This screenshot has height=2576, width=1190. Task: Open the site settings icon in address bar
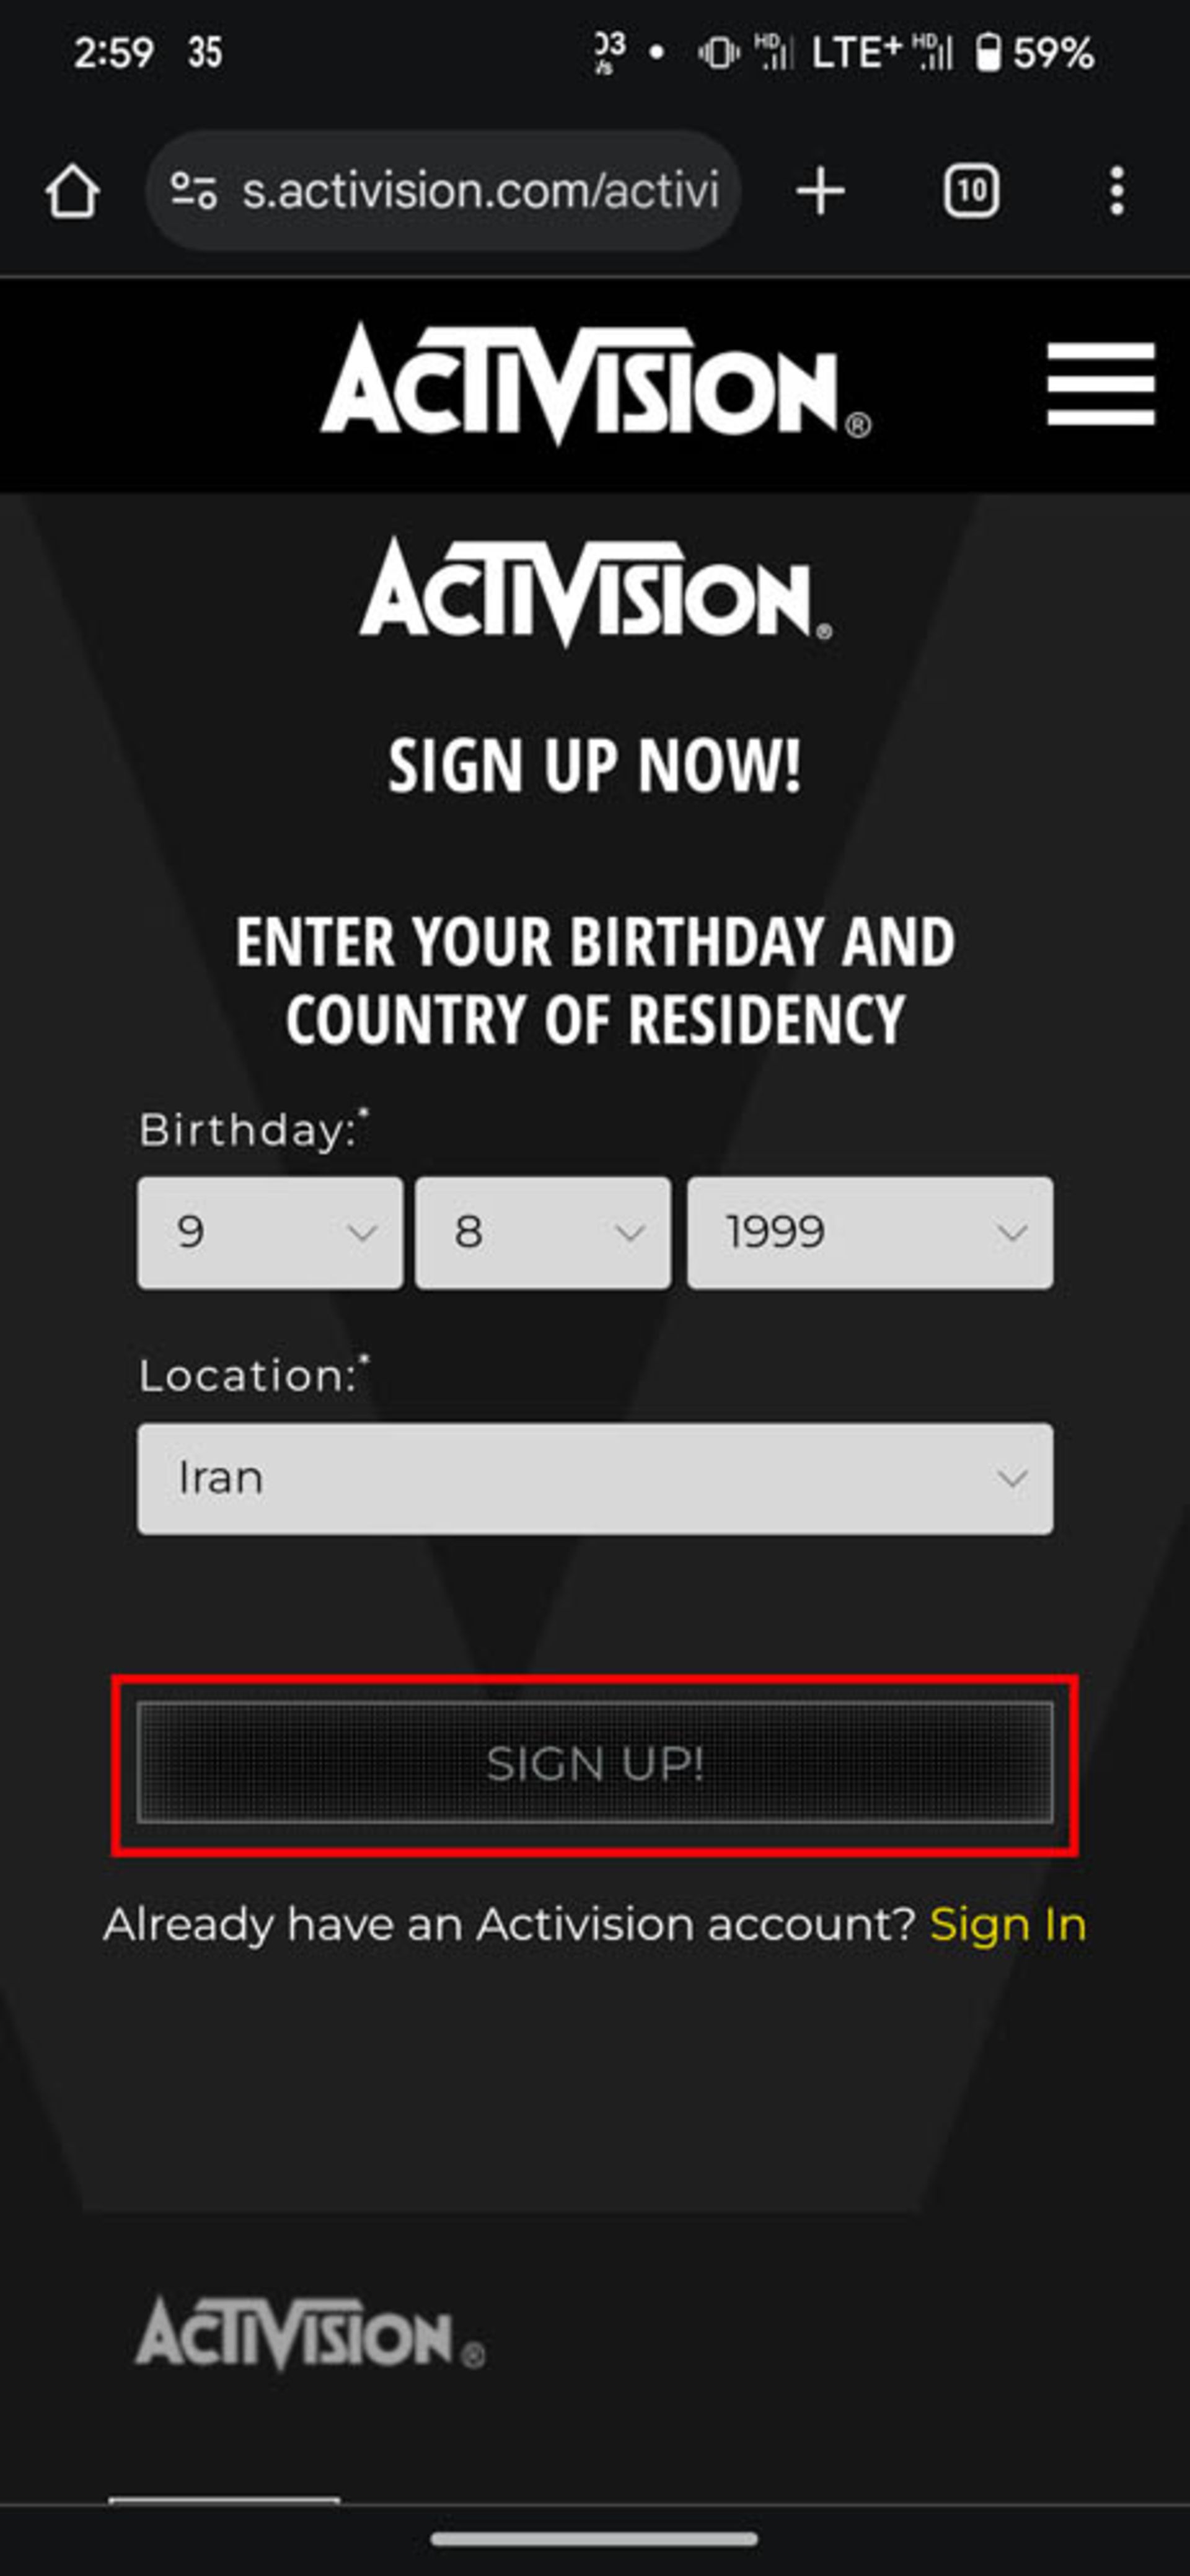pos(193,190)
